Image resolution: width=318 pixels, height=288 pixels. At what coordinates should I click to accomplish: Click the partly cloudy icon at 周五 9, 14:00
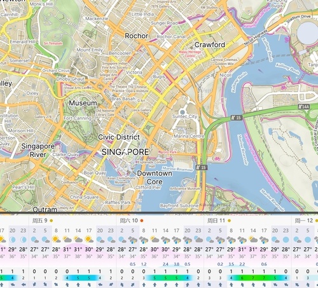78,240
